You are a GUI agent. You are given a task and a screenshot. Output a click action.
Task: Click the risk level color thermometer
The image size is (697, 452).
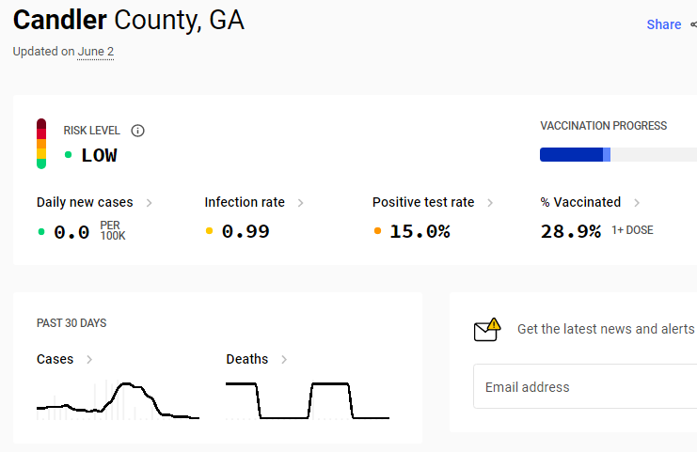click(41, 144)
